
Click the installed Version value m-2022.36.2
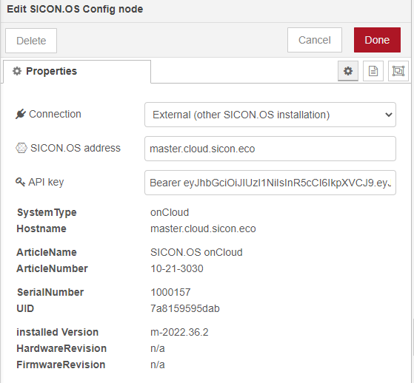click(179, 332)
